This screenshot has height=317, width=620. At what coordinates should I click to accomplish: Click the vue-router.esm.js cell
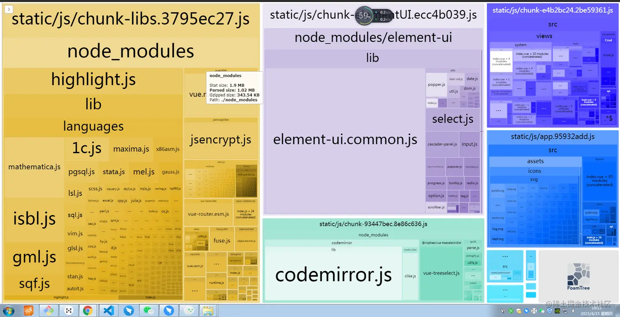(208, 214)
